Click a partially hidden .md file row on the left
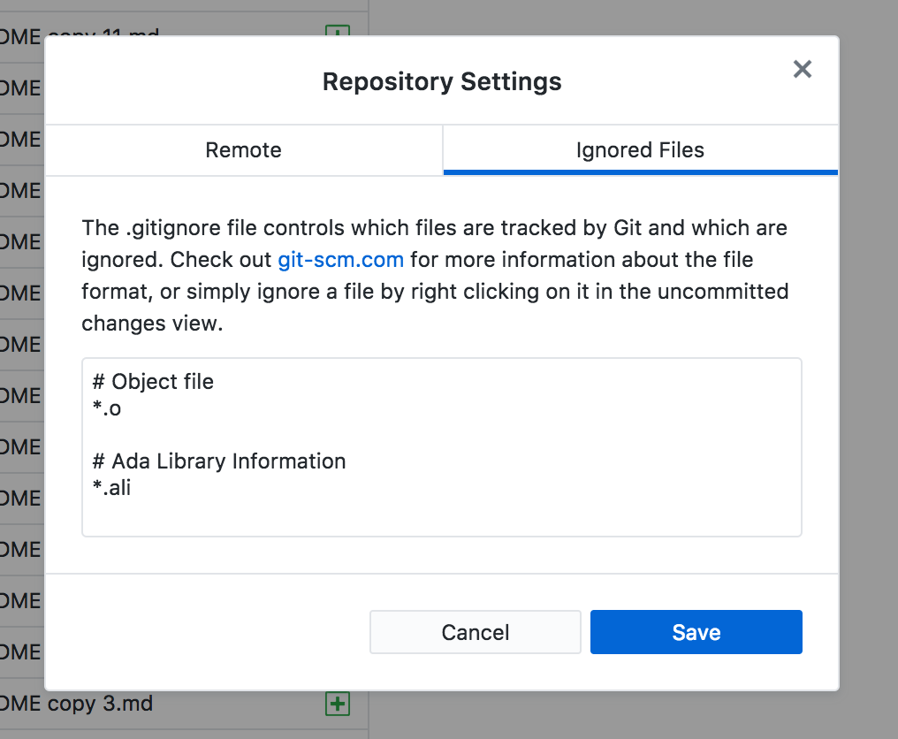898x739 pixels. point(22,395)
